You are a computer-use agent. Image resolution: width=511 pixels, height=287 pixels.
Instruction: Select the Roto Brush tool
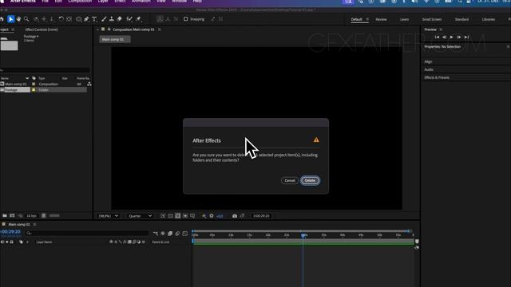click(129, 19)
